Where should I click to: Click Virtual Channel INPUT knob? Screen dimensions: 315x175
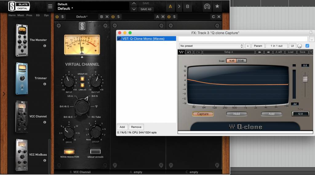69,82
